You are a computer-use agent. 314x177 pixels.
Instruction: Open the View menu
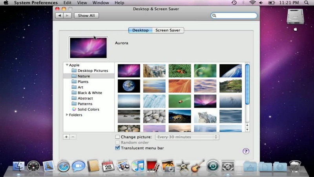tap(82, 3)
